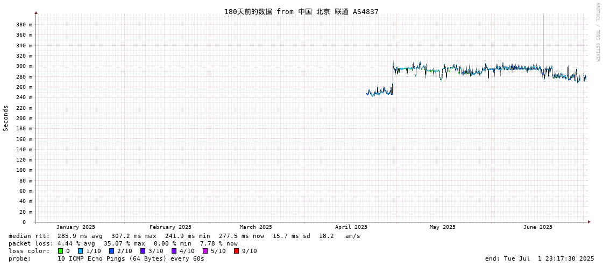
Task: Click the "200 m" y-axis value
Action: coord(24,118)
